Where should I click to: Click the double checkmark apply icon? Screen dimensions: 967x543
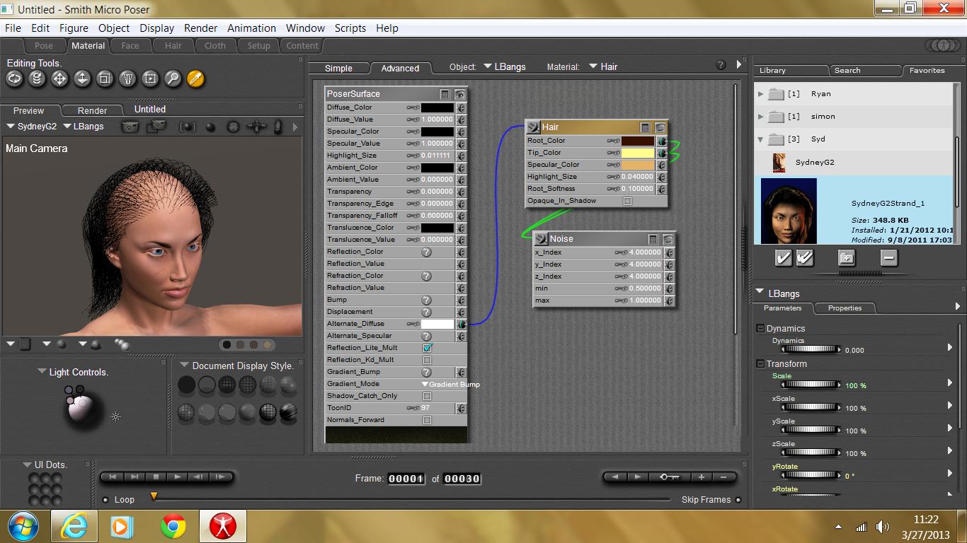coord(805,258)
